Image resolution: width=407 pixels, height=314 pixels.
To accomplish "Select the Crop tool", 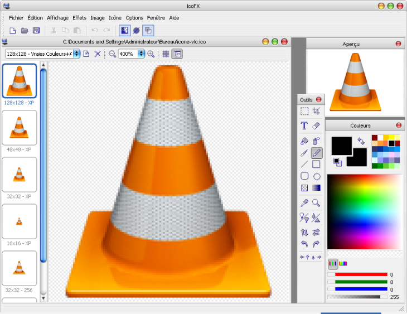I will pyautogui.click(x=316, y=112).
